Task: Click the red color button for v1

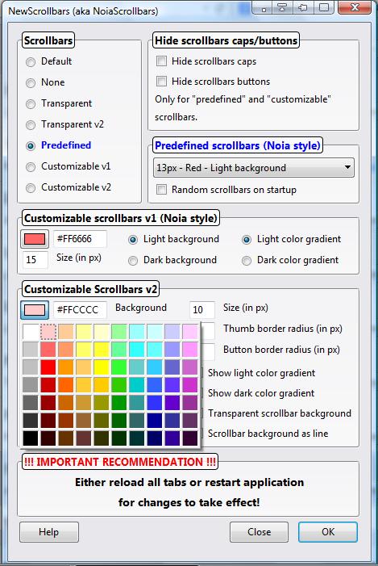Action: 35,239
